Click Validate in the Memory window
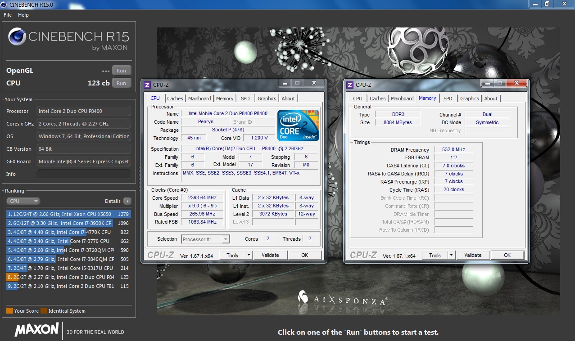 tap(473, 255)
